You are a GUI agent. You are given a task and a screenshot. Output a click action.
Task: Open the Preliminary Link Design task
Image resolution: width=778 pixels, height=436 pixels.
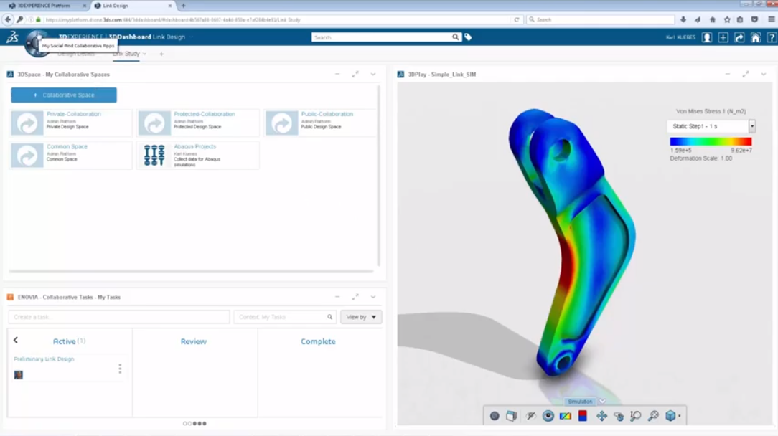44,359
